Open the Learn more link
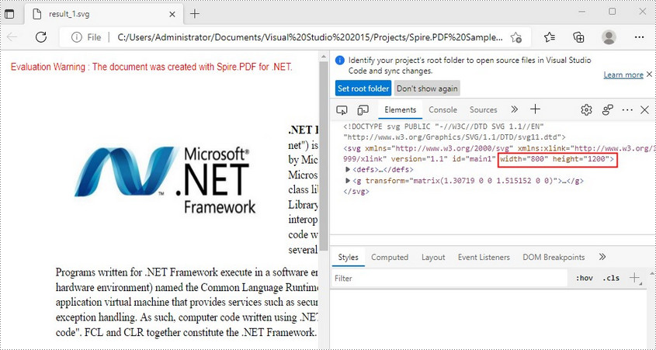Image resolution: width=656 pixels, height=350 pixels. [623, 75]
